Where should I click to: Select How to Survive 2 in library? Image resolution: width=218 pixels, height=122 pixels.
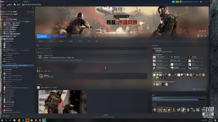(10, 59)
